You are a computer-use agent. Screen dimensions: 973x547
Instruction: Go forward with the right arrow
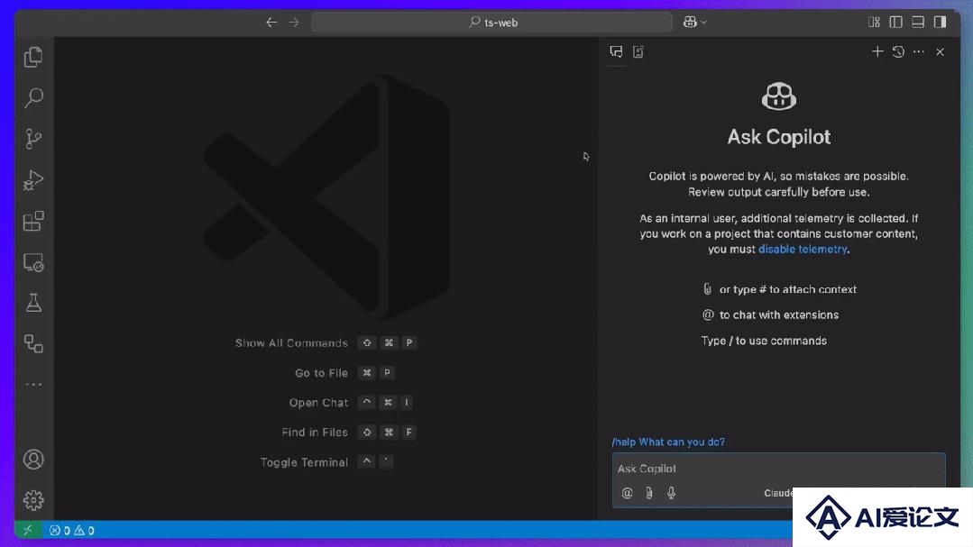coord(294,23)
